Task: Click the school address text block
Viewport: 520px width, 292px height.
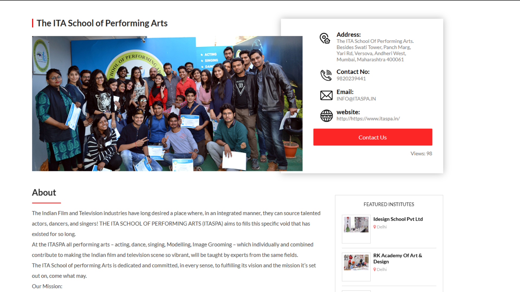Action: [375, 51]
